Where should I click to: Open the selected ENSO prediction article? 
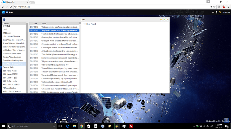pyautogui.click(x=54, y=31)
